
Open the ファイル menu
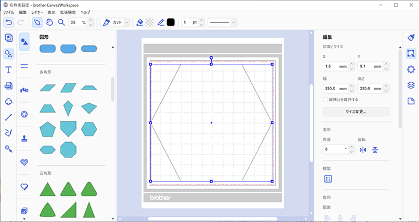(x=8, y=13)
